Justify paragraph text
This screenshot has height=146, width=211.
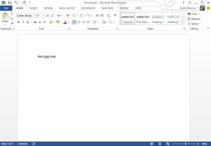pos(88,22)
